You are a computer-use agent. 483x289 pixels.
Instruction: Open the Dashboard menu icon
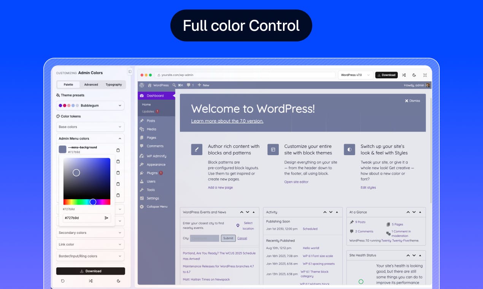pyautogui.click(x=142, y=95)
